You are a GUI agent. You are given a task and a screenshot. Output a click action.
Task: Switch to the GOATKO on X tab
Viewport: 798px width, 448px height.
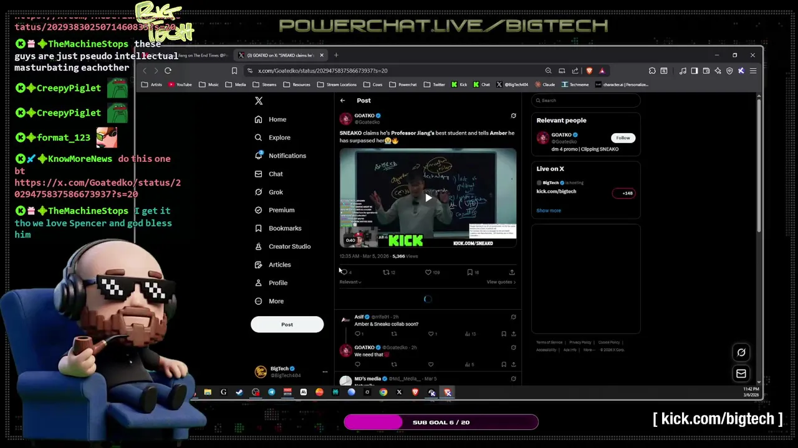pyautogui.click(x=279, y=55)
